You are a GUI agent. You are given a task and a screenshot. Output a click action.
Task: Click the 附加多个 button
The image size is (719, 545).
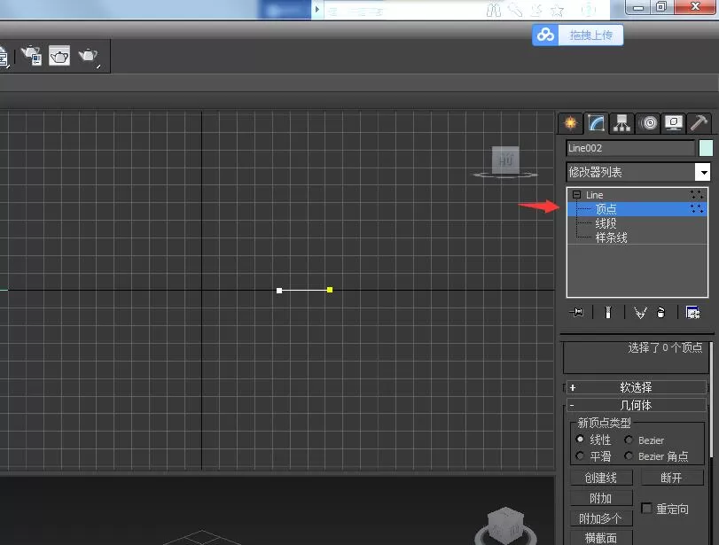[601, 518]
